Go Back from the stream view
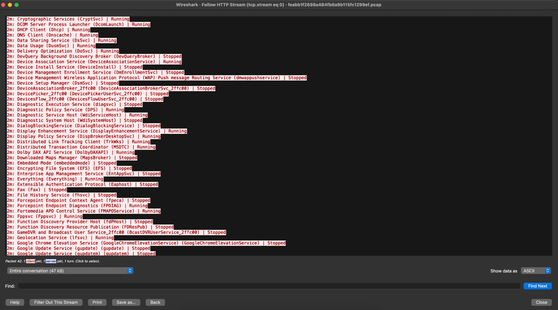Screen dimensions: 558x310 [155, 302]
